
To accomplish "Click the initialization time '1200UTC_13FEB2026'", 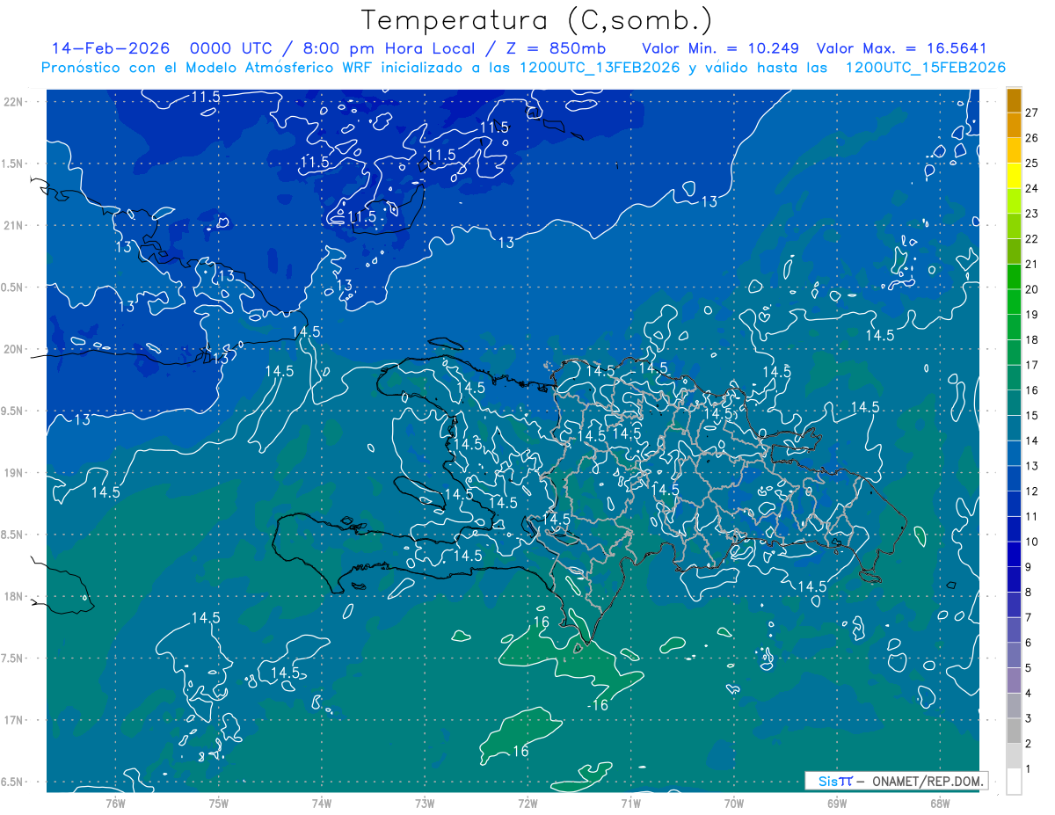I will [600, 68].
